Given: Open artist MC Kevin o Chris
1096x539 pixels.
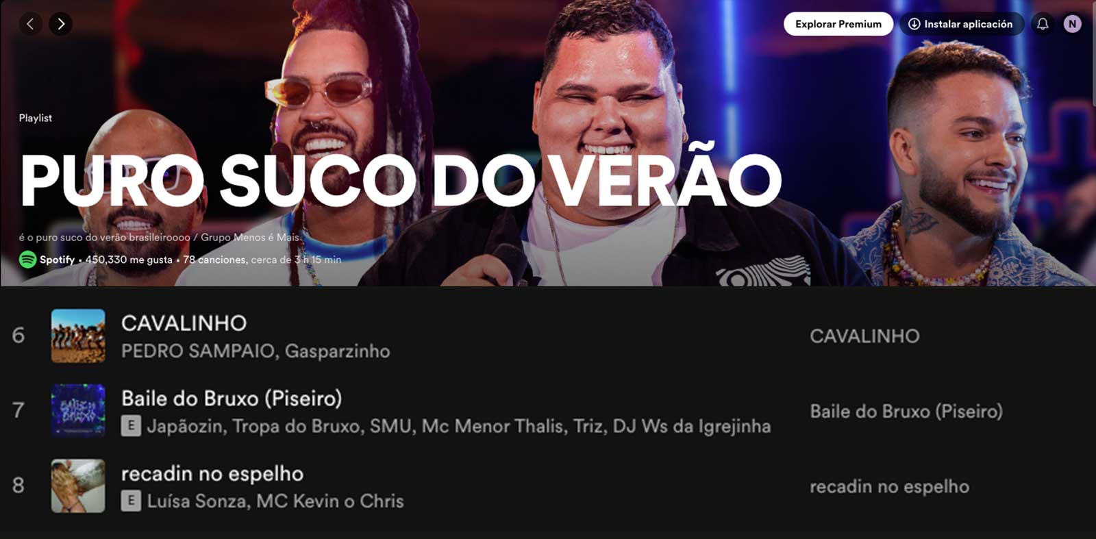Looking at the screenshot, I should click(330, 501).
